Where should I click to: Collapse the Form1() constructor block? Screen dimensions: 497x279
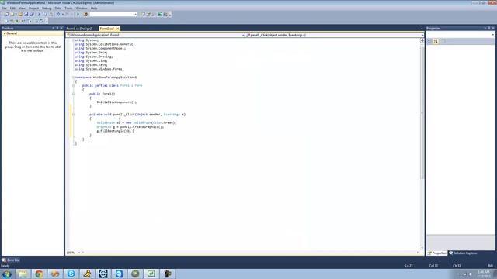click(x=73, y=94)
